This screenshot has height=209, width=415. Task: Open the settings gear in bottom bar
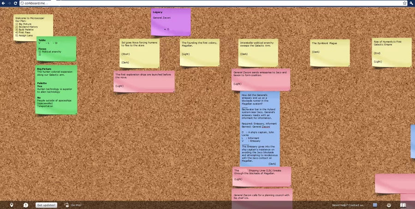(x=389, y=205)
